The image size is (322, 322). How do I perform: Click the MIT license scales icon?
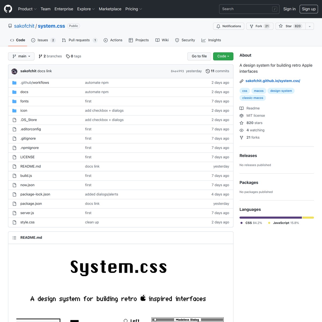241,115
